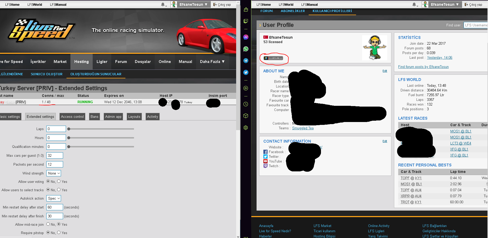Select the Extended settings tab

click(40, 117)
